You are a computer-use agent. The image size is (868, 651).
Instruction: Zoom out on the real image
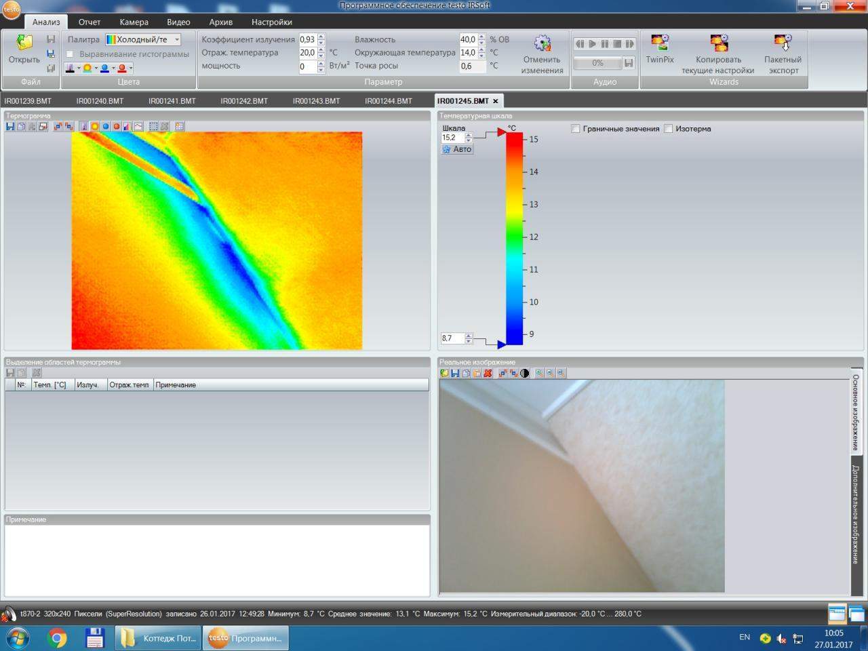[550, 373]
